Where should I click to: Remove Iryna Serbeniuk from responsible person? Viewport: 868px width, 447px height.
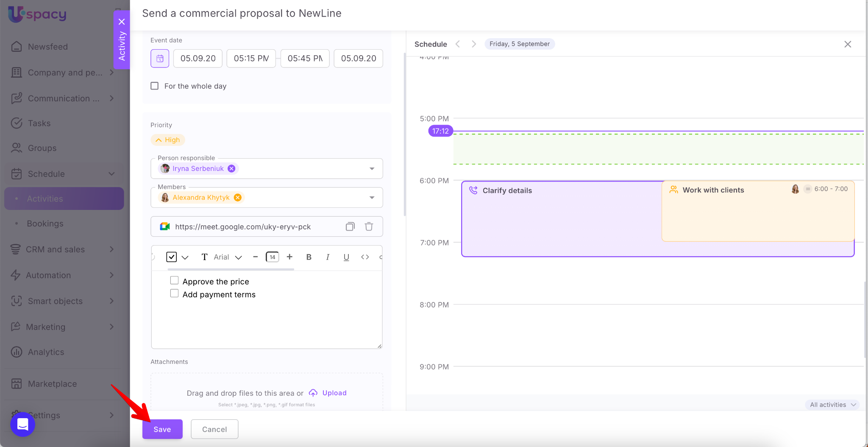tap(231, 168)
